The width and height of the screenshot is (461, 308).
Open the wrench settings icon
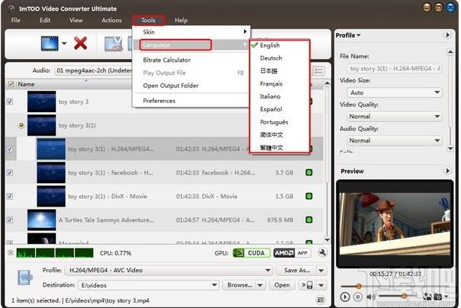coord(323,252)
